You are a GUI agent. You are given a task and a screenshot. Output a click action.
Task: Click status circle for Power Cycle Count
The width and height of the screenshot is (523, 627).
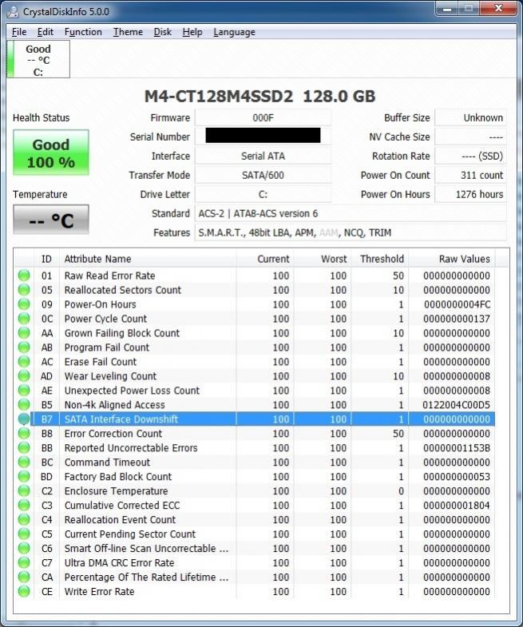tap(24, 319)
